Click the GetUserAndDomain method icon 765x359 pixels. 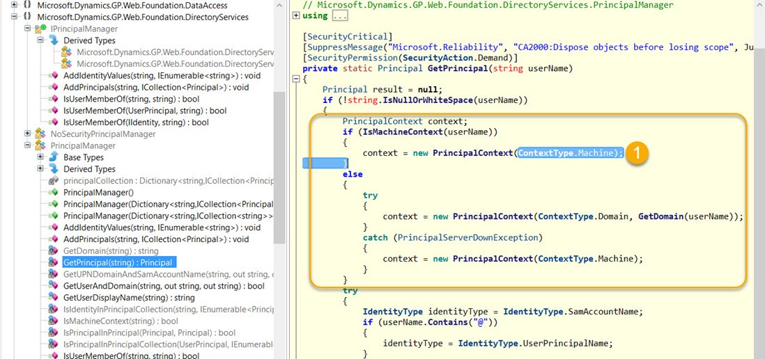pos(53,286)
